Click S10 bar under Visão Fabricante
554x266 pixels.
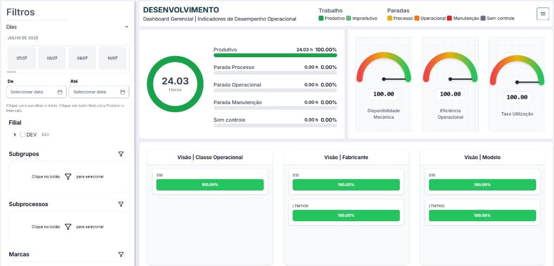point(346,185)
